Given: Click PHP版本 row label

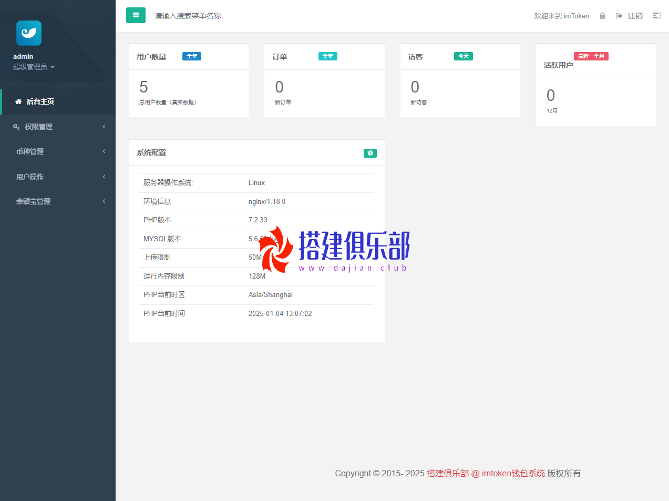Looking at the screenshot, I should [x=157, y=220].
